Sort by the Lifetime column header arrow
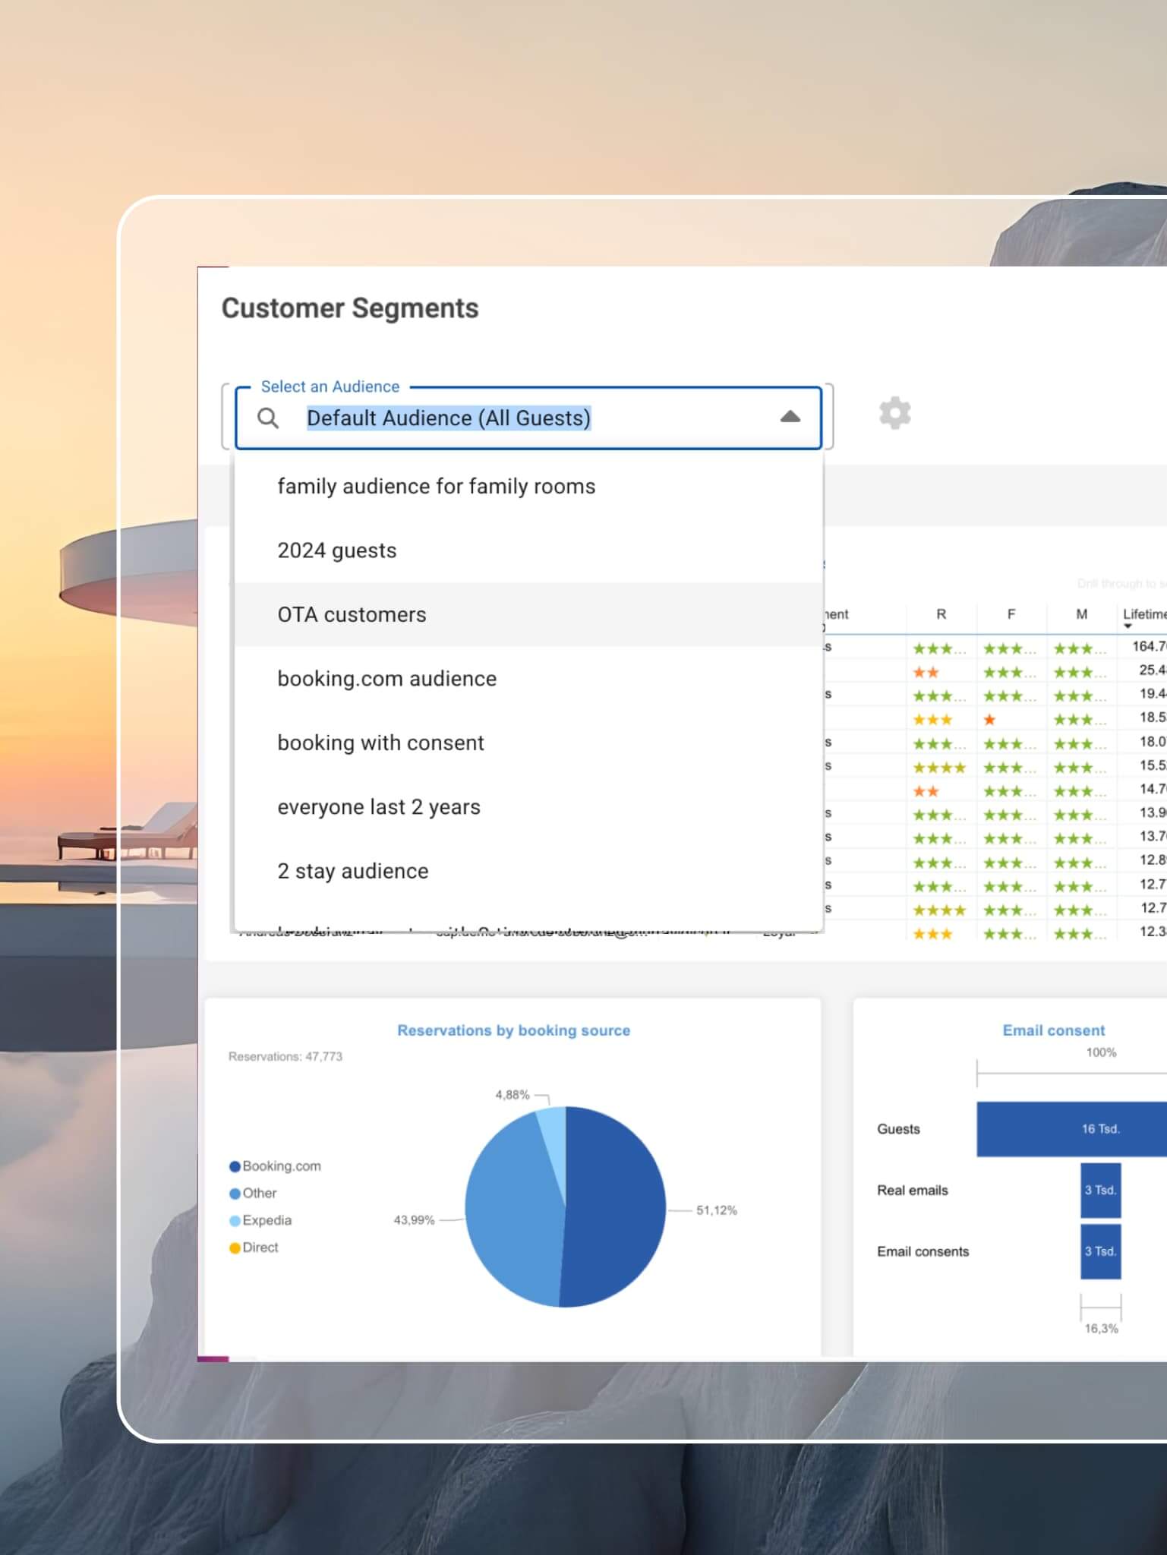1167x1555 pixels. pyautogui.click(x=1128, y=626)
